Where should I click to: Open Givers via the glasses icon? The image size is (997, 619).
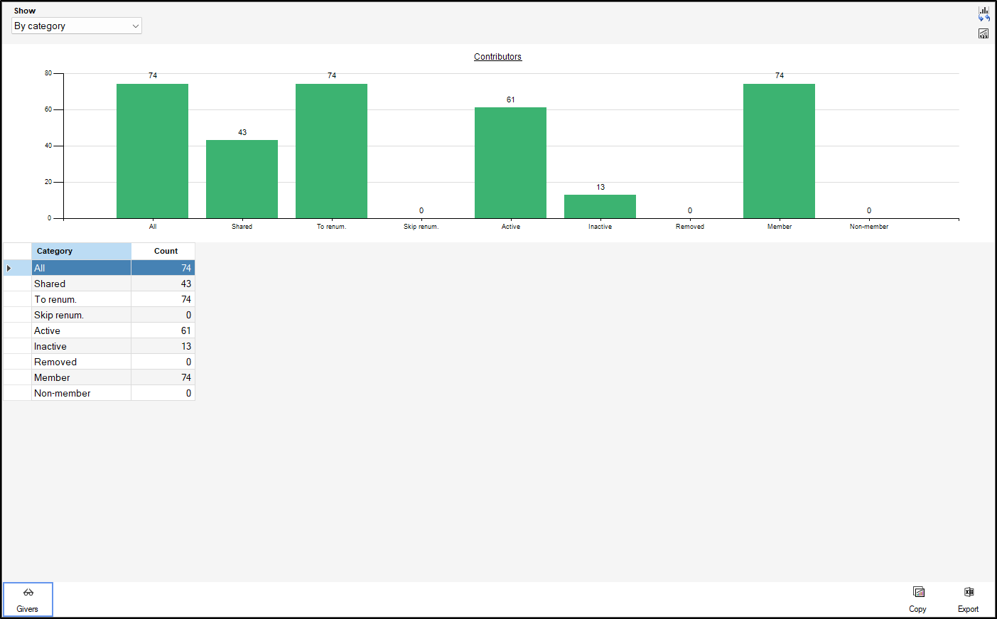click(x=28, y=593)
